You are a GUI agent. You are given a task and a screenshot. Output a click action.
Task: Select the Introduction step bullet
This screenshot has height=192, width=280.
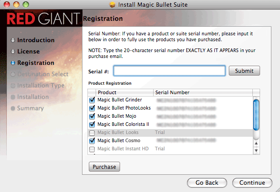click(13, 40)
